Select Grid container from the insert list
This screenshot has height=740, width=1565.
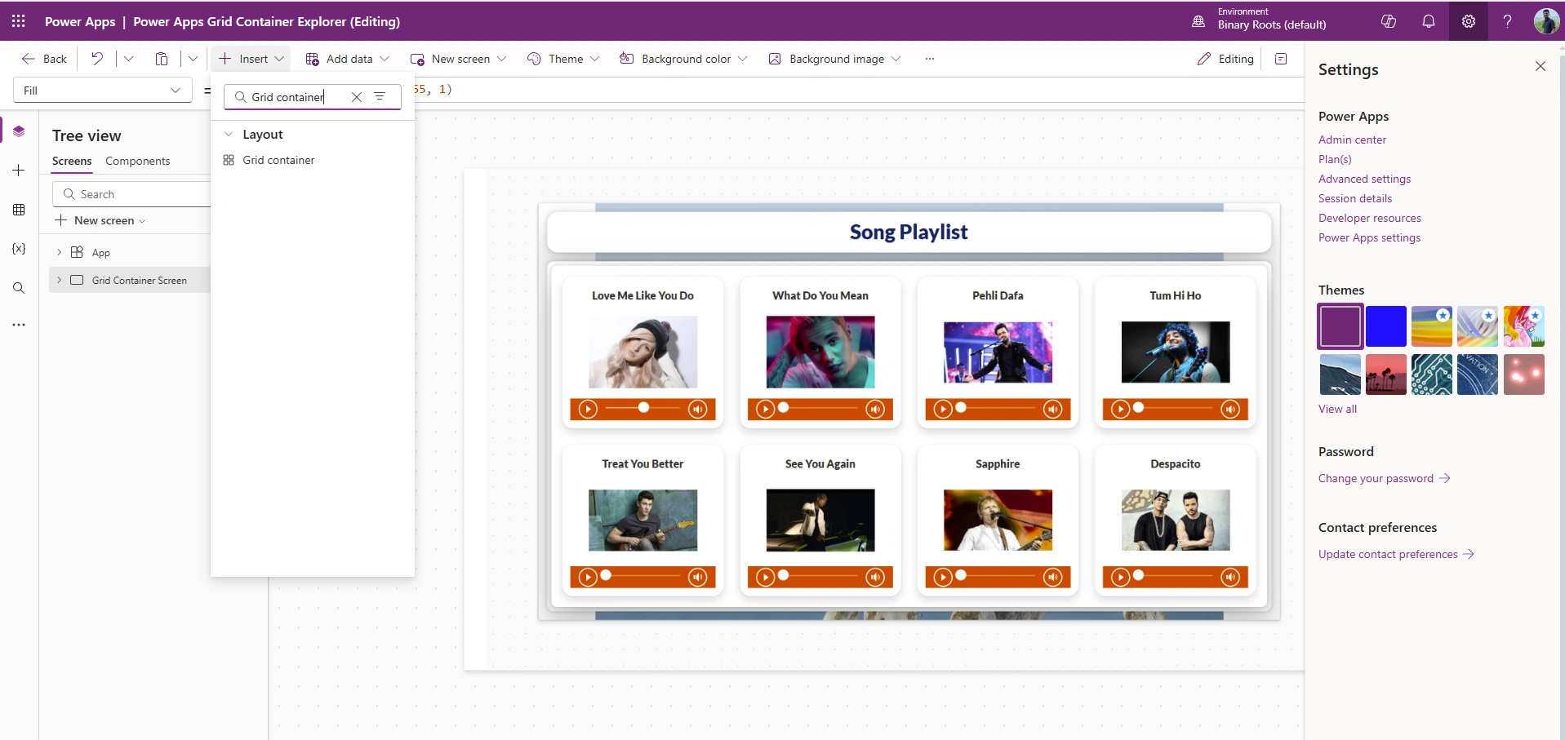pos(278,160)
